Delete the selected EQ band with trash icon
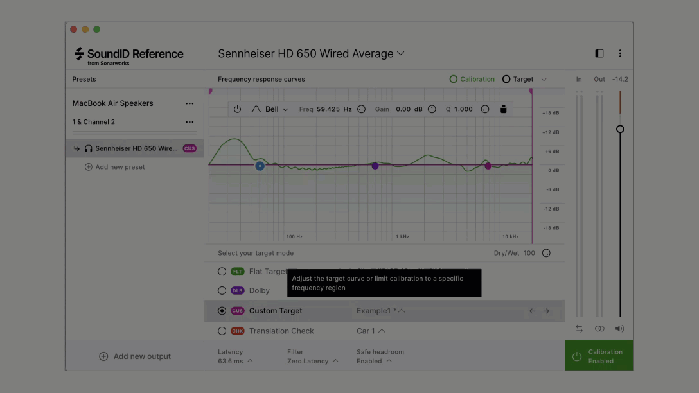 (503, 109)
